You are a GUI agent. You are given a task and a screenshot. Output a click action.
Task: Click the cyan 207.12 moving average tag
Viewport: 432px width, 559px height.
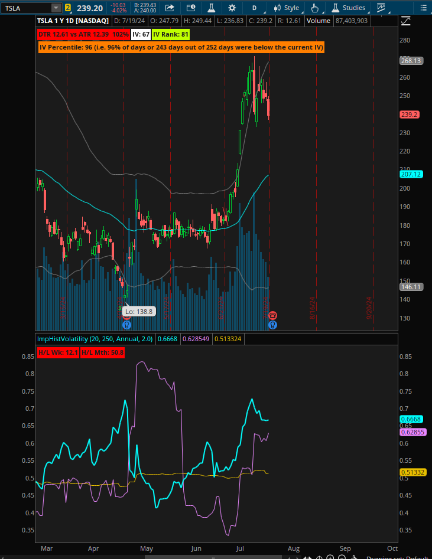point(411,174)
